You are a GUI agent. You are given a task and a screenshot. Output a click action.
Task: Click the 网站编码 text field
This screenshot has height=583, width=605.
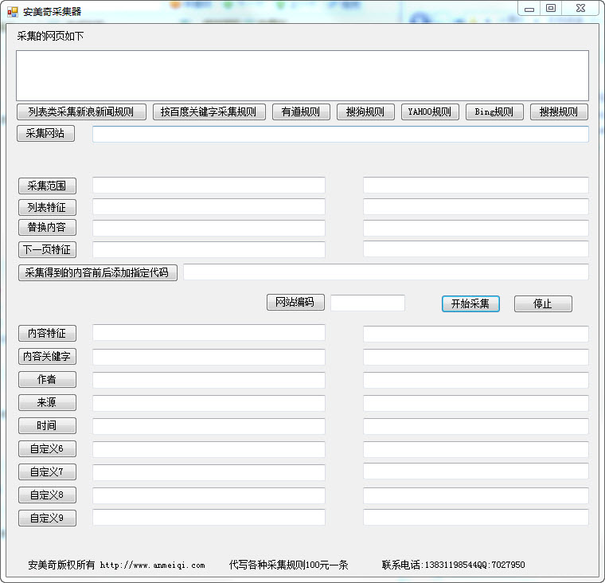pyautogui.click(x=368, y=303)
